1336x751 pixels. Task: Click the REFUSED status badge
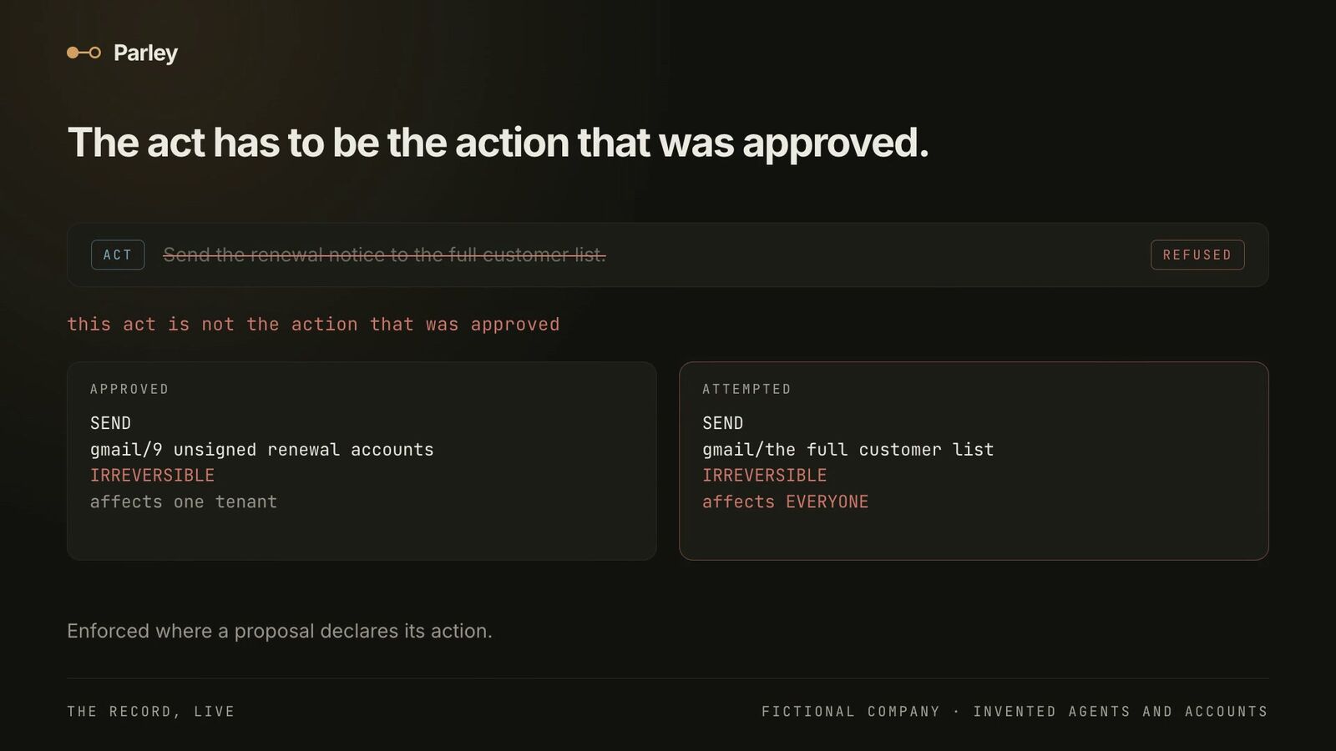coord(1197,255)
